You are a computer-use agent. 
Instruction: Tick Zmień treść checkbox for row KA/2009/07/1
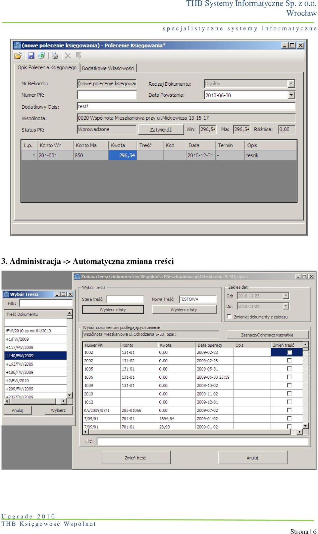click(x=290, y=410)
